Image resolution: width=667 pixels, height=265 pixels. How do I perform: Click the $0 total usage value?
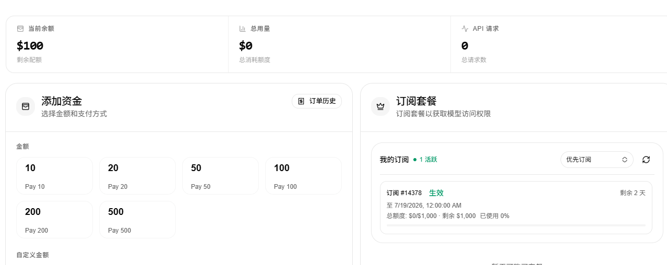click(246, 45)
